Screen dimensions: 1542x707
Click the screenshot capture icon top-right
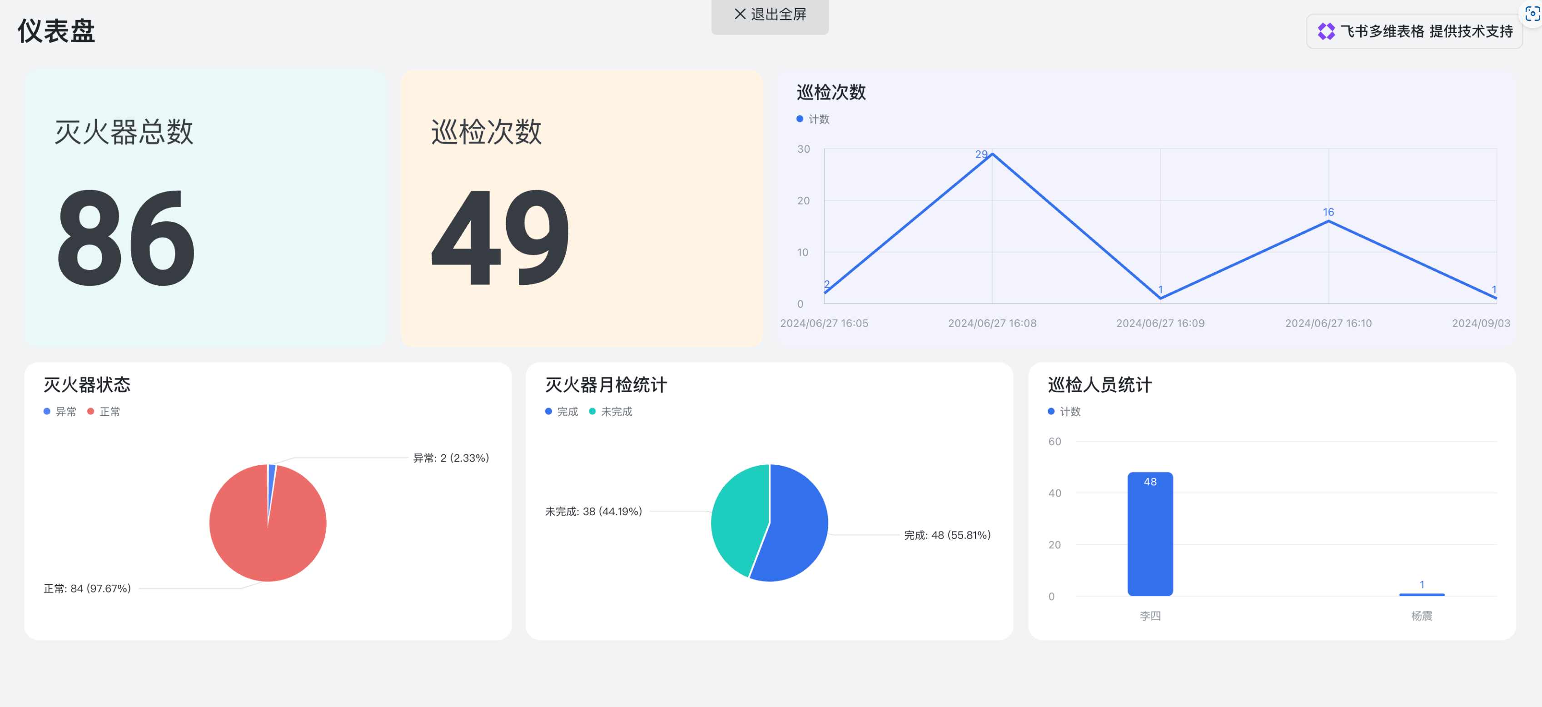1532,13
